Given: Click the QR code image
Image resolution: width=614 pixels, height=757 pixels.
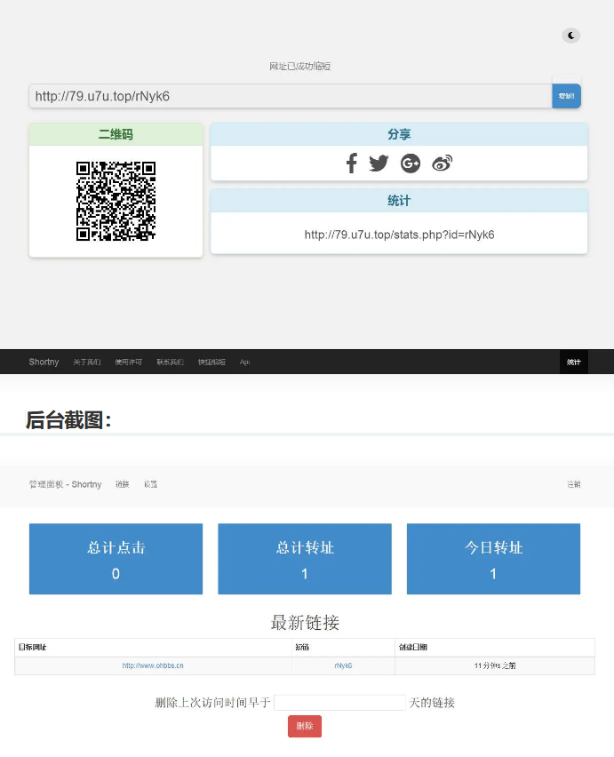Looking at the screenshot, I should (x=116, y=201).
